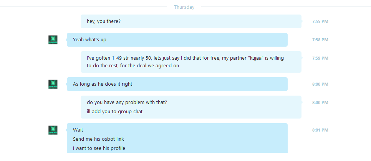This screenshot has width=371, height=161.
Task: Click 8:00 PM timestamp beside "As long as" message
Action: pos(320,84)
